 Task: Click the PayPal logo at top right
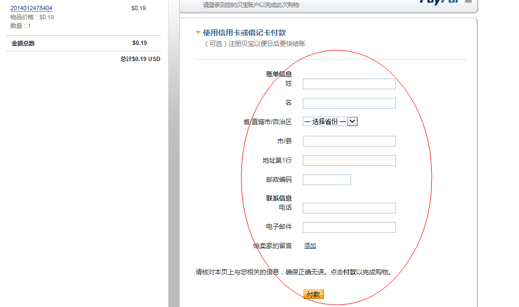(439, 2)
